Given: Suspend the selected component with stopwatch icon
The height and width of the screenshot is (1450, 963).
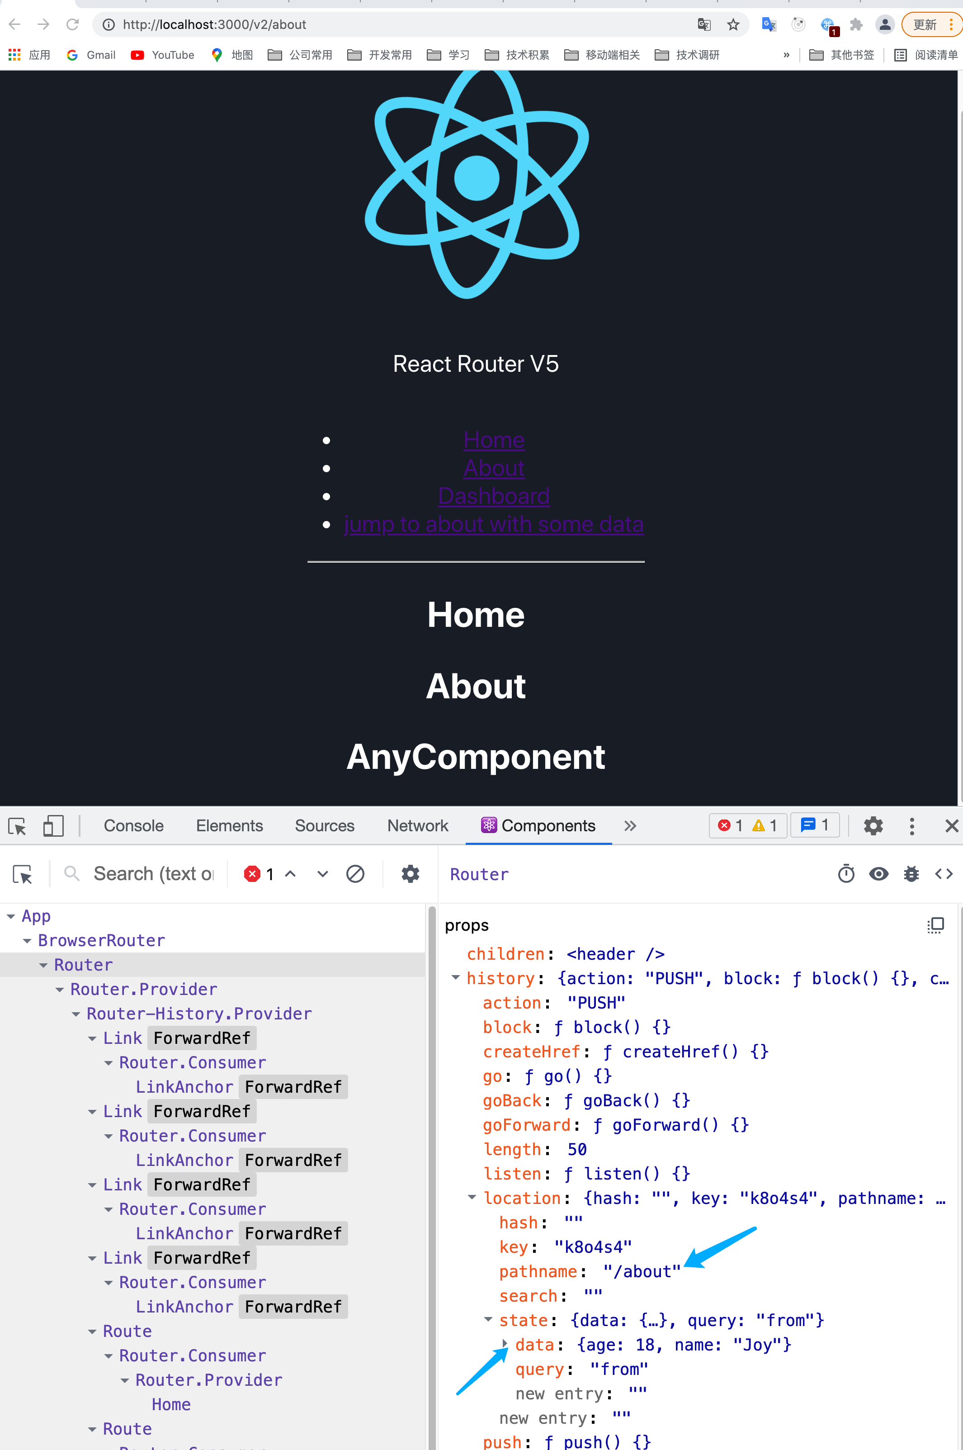Looking at the screenshot, I should (846, 874).
